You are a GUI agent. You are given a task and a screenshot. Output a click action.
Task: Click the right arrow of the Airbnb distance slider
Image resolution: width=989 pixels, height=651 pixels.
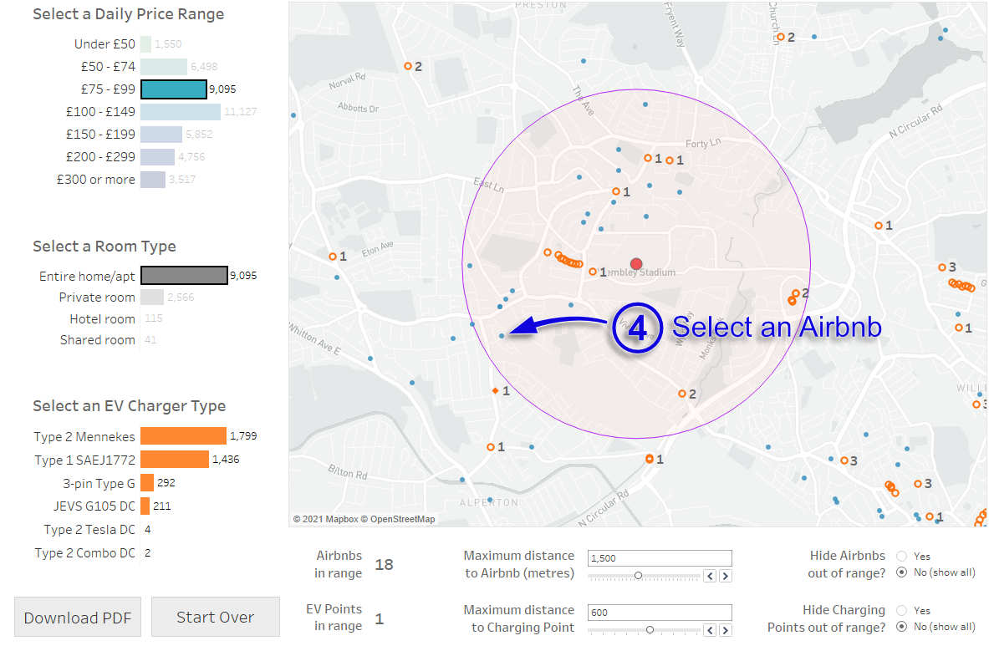(725, 576)
